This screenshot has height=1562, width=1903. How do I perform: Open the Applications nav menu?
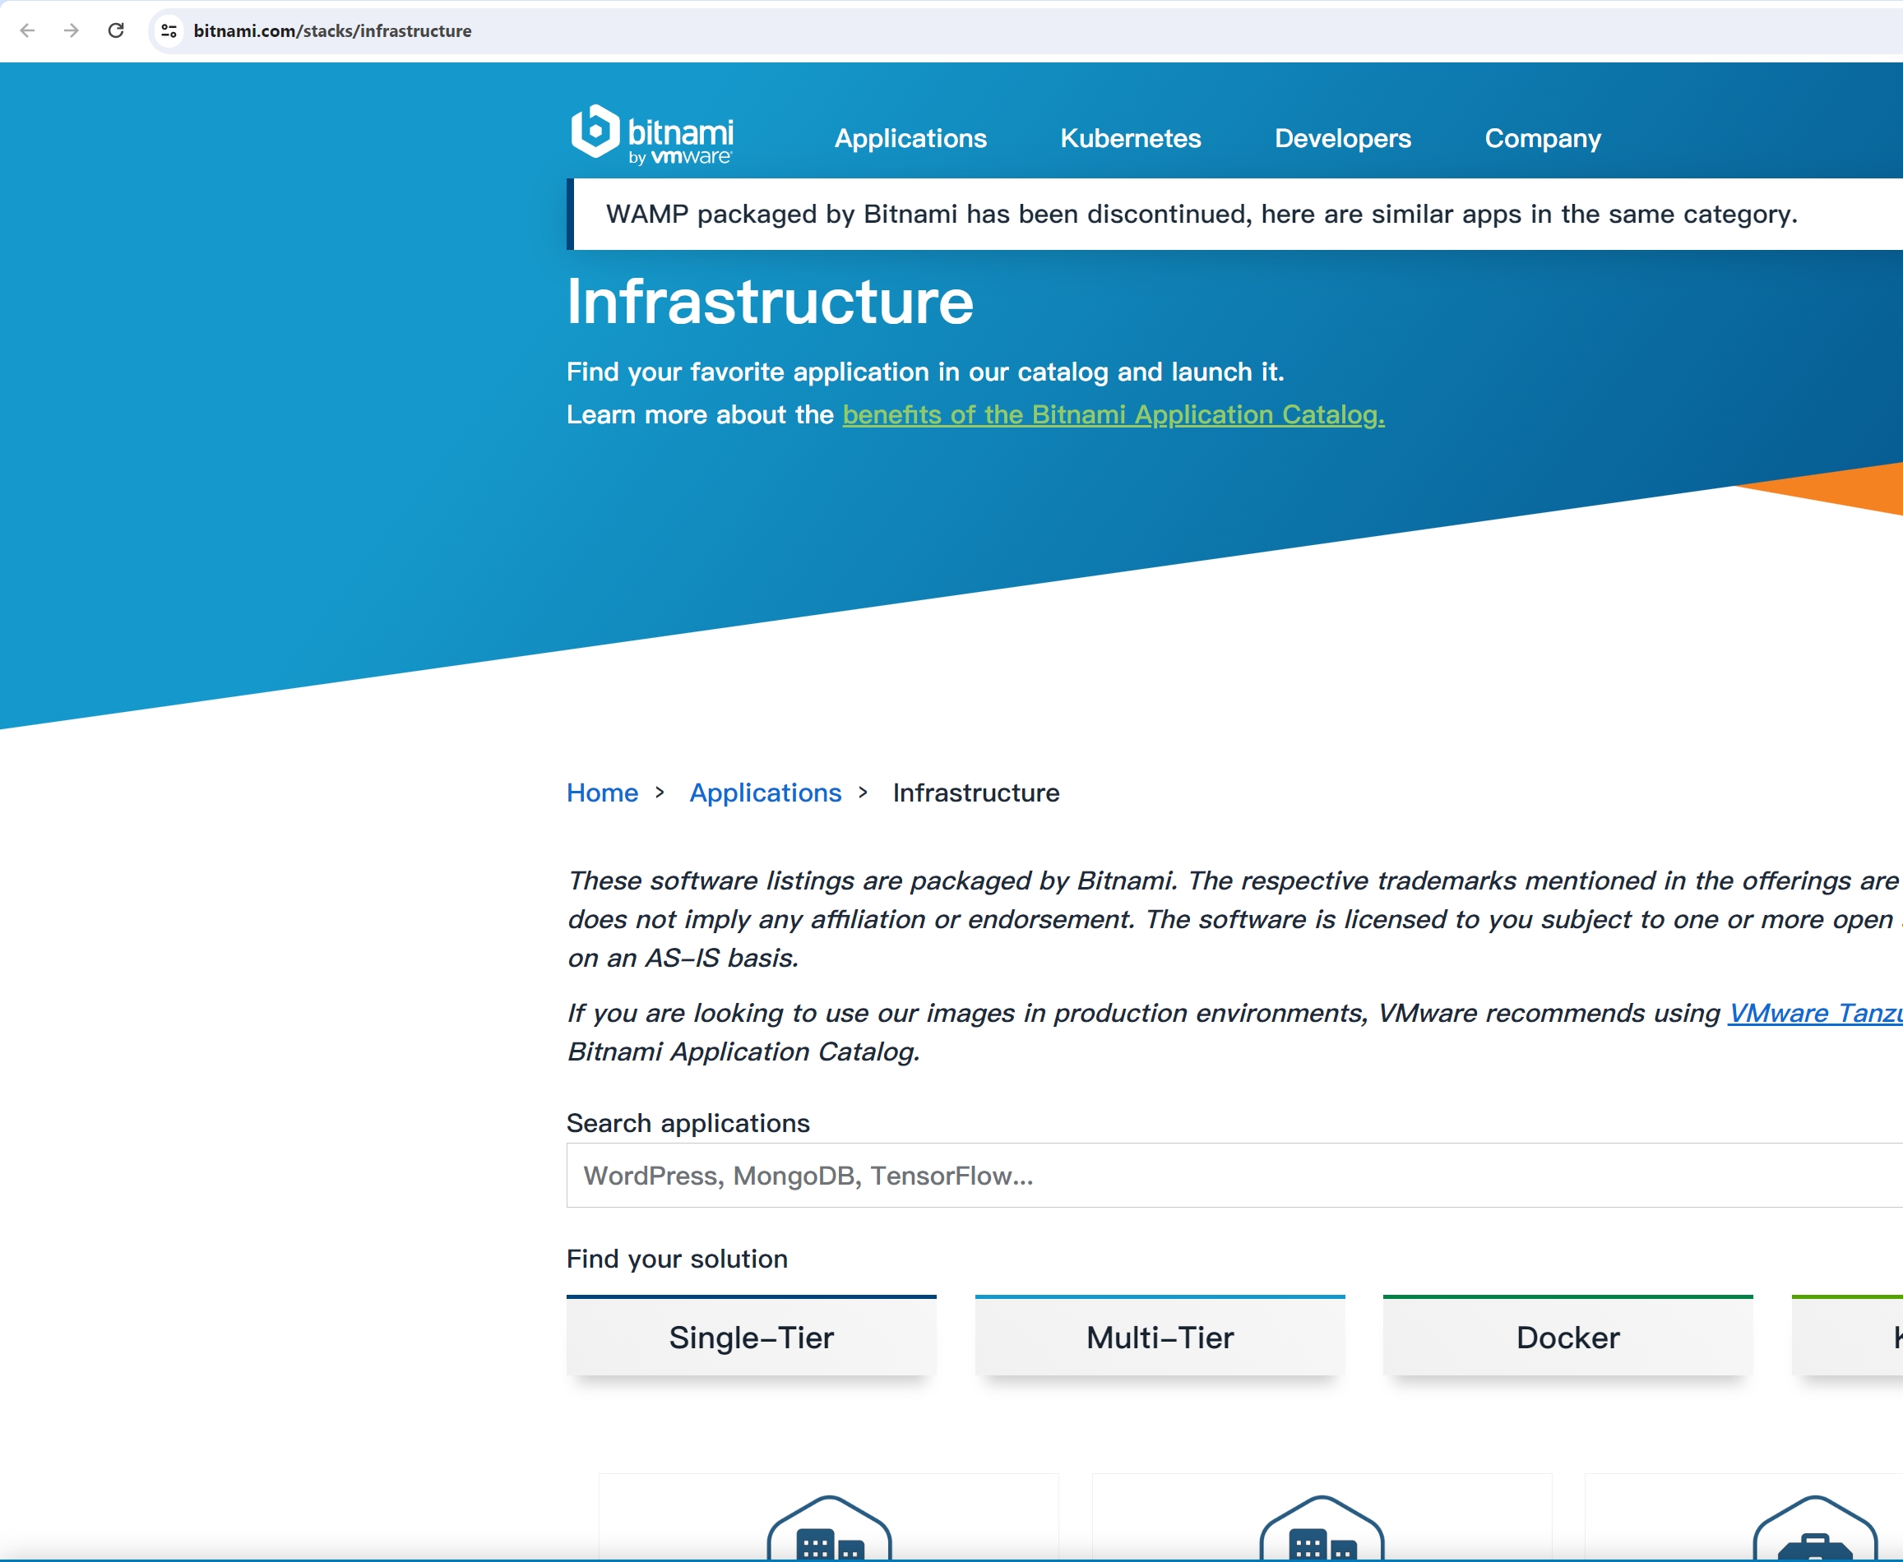pos(910,139)
